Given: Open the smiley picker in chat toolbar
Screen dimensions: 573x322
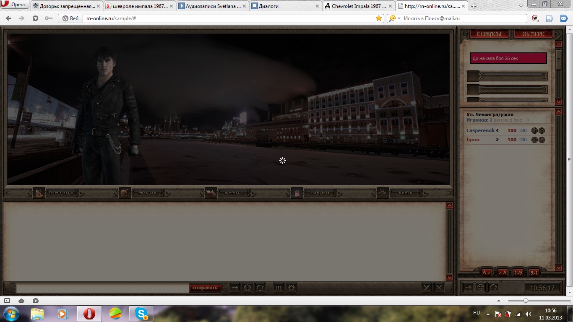Looking at the screenshot, I should 247,288.
